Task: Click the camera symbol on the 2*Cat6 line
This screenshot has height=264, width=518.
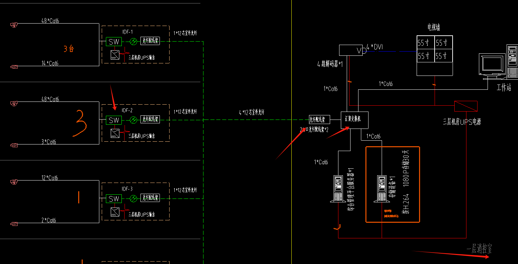Action: pos(14,224)
